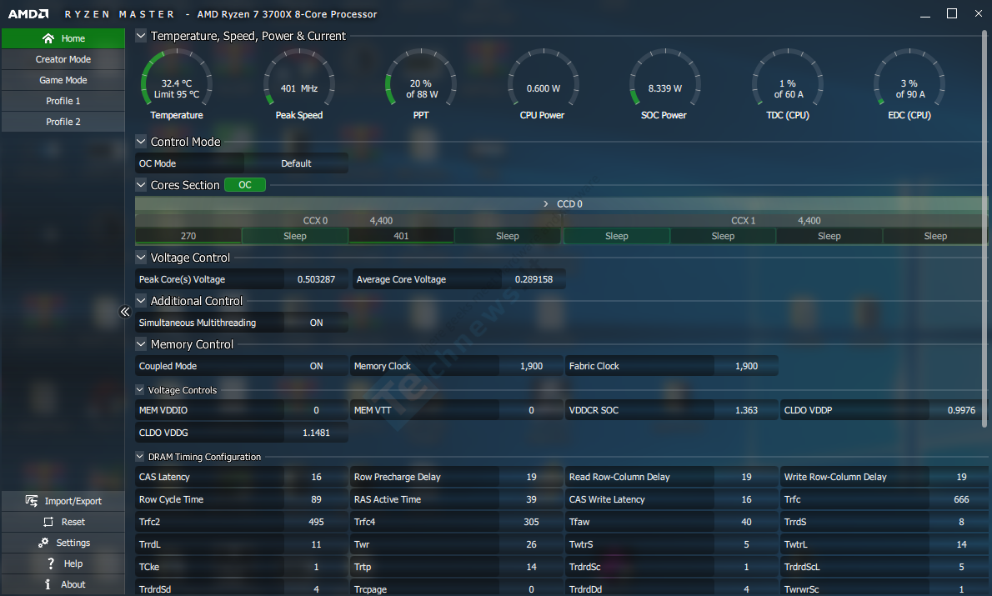Click the MEM VTT value
Screen dimensions: 992x596
click(532, 410)
